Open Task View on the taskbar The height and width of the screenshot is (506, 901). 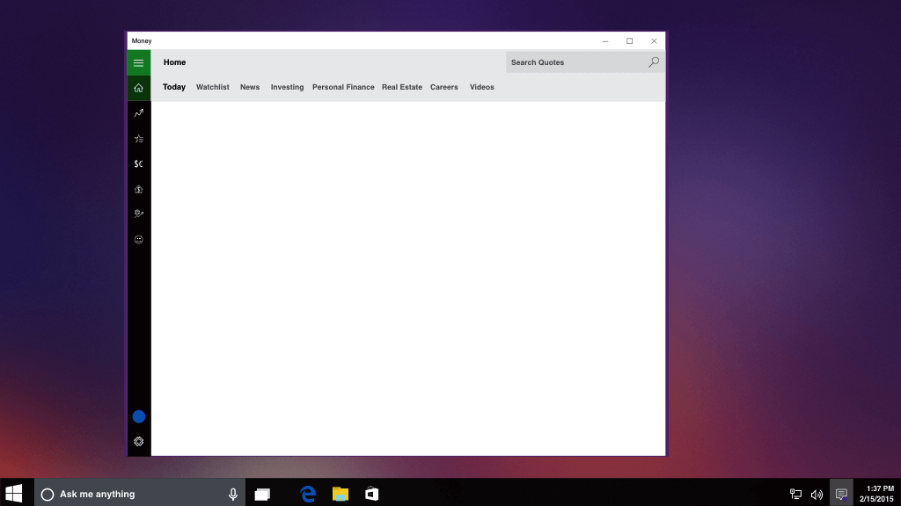(262, 494)
